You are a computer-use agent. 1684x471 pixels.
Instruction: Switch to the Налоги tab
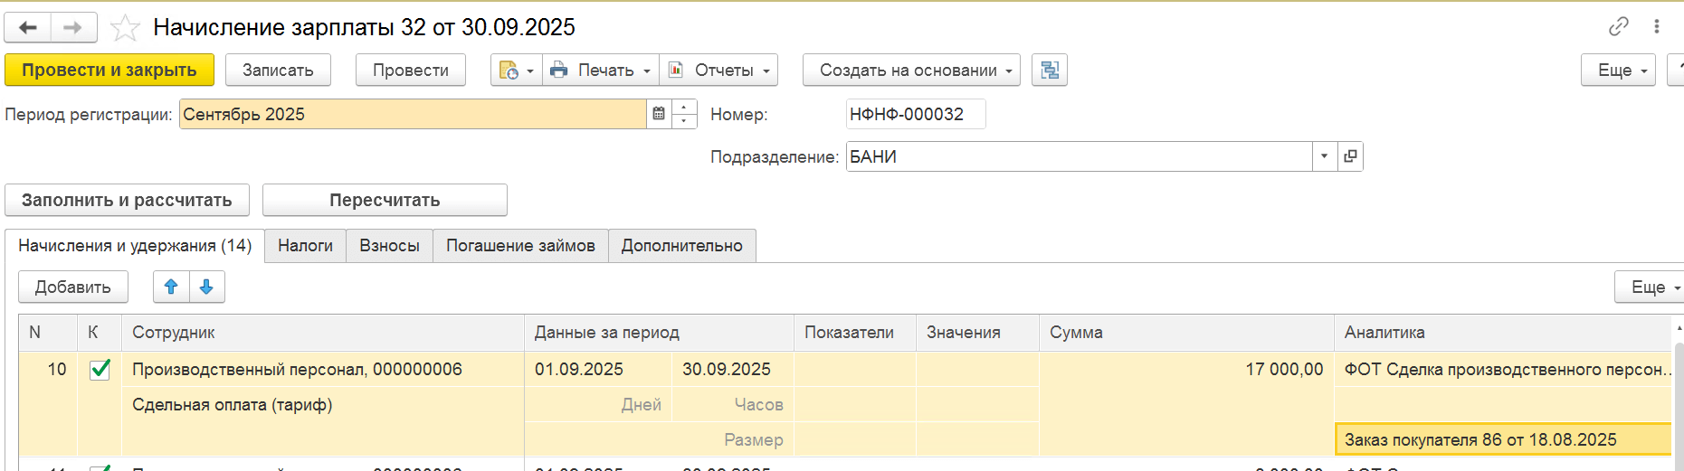click(x=305, y=246)
